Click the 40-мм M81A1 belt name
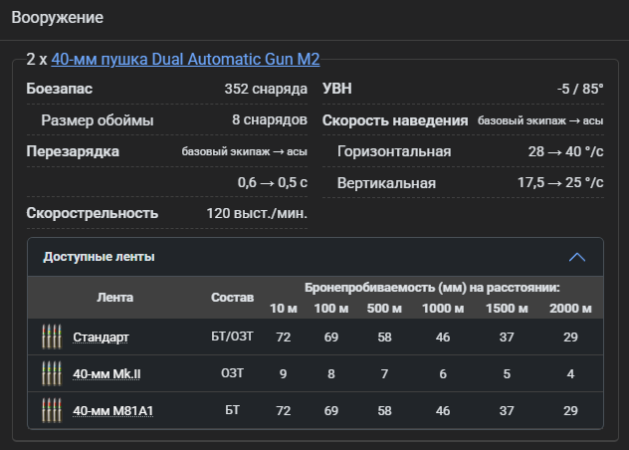629x450 pixels. point(112,410)
